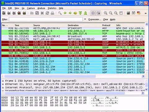The image size is (149, 112).
Task: Open a capture file via folder icon
Action: (32, 13)
